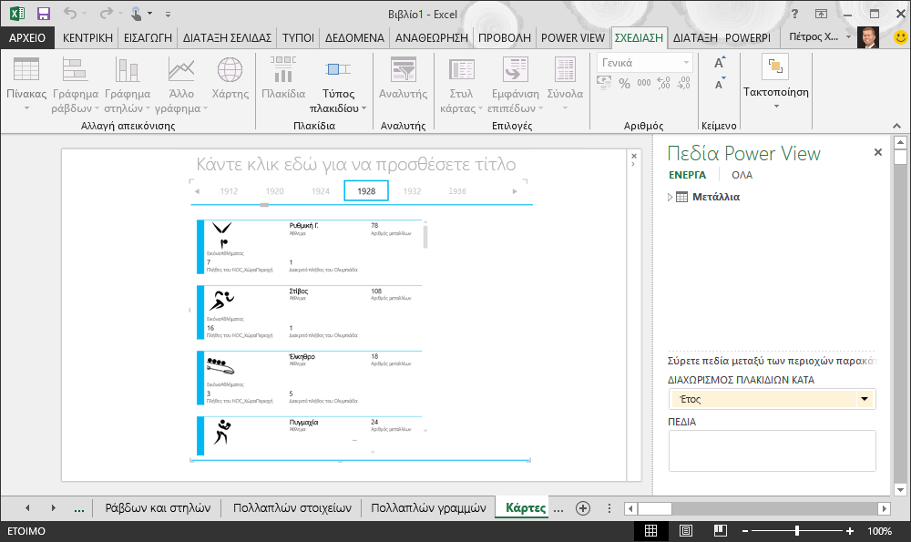Expand the Μετάλλια table in field list

coord(670,198)
